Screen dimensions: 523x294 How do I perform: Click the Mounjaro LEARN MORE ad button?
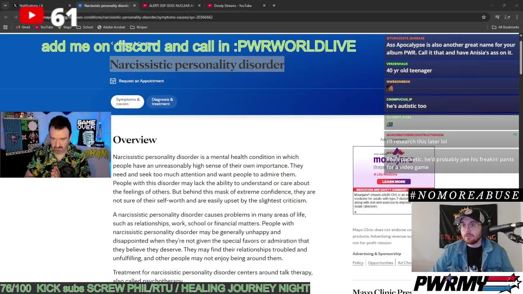tap(393, 182)
